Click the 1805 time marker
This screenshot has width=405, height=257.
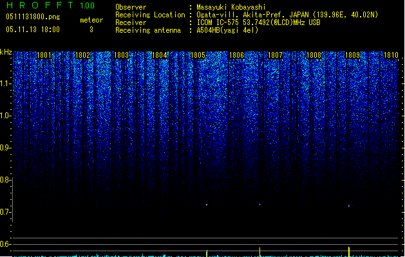198,55
